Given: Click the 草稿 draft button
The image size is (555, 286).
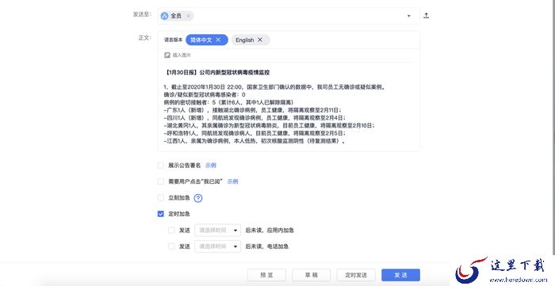Looking at the screenshot, I should pos(311,275).
